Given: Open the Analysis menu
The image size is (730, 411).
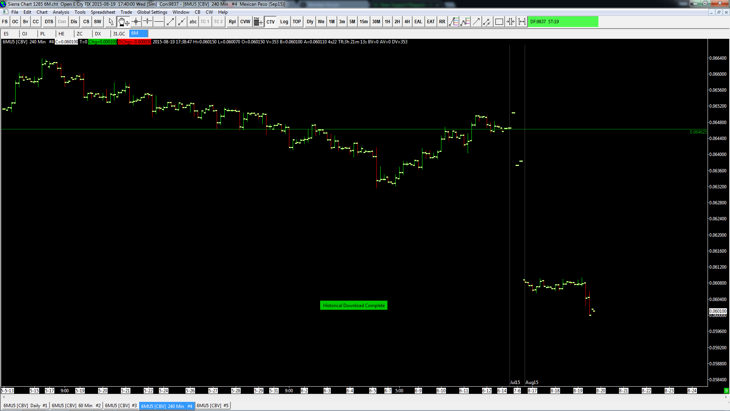Looking at the screenshot, I should point(61,12).
